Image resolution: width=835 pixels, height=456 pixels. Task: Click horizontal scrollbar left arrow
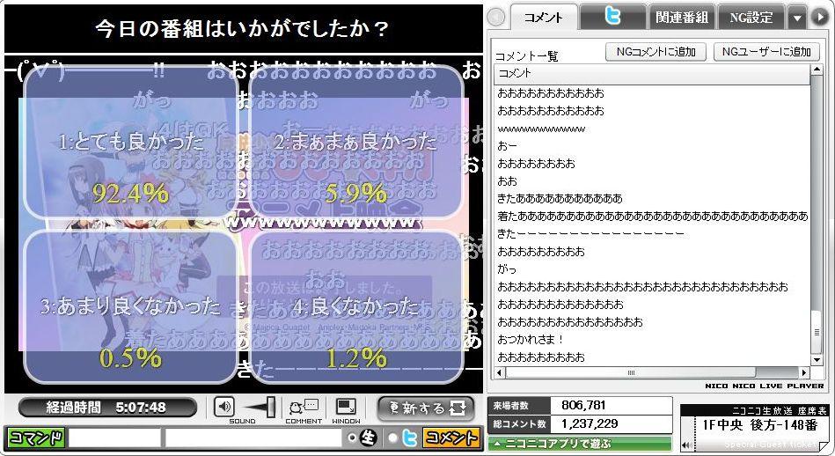click(500, 372)
